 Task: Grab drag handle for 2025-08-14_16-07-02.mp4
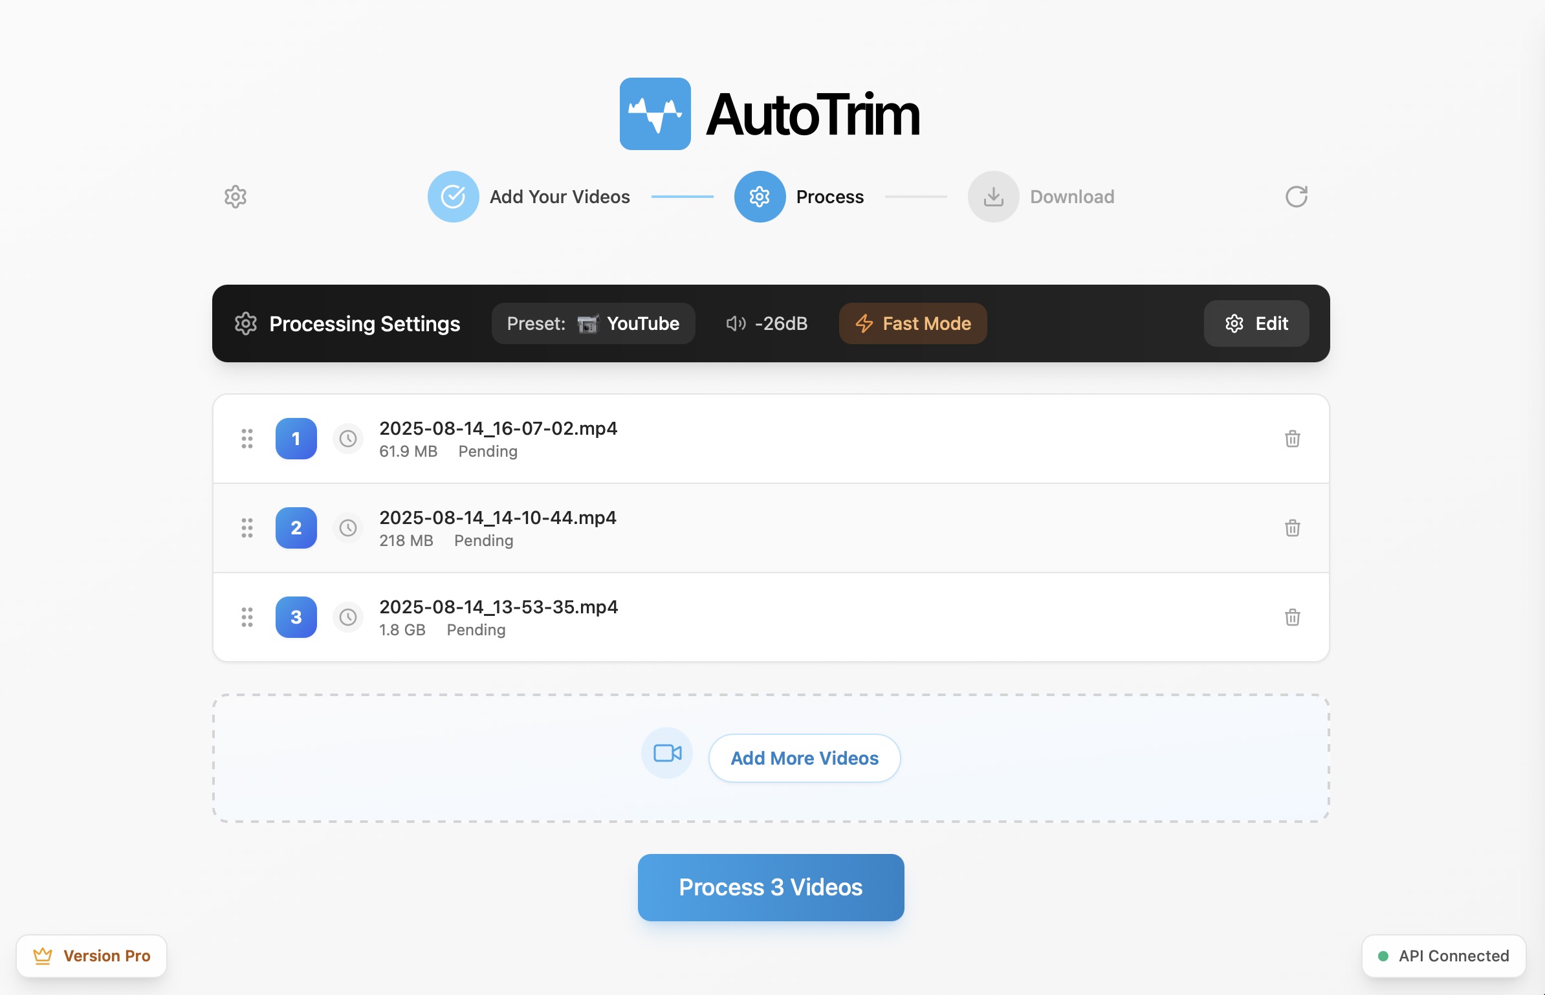click(x=247, y=439)
